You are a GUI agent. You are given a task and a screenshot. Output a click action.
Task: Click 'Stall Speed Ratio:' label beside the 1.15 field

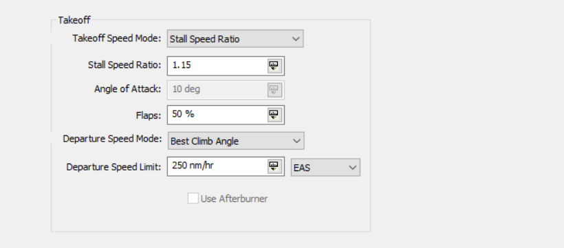[x=124, y=65]
